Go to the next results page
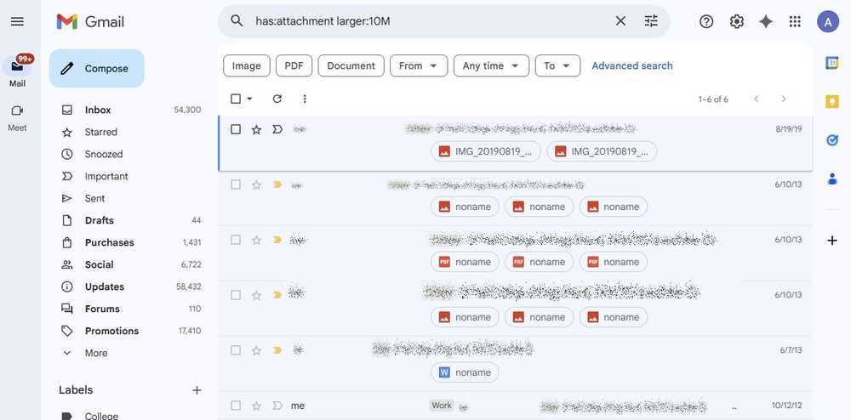This screenshot has width=851, height=420. (783, 99)
